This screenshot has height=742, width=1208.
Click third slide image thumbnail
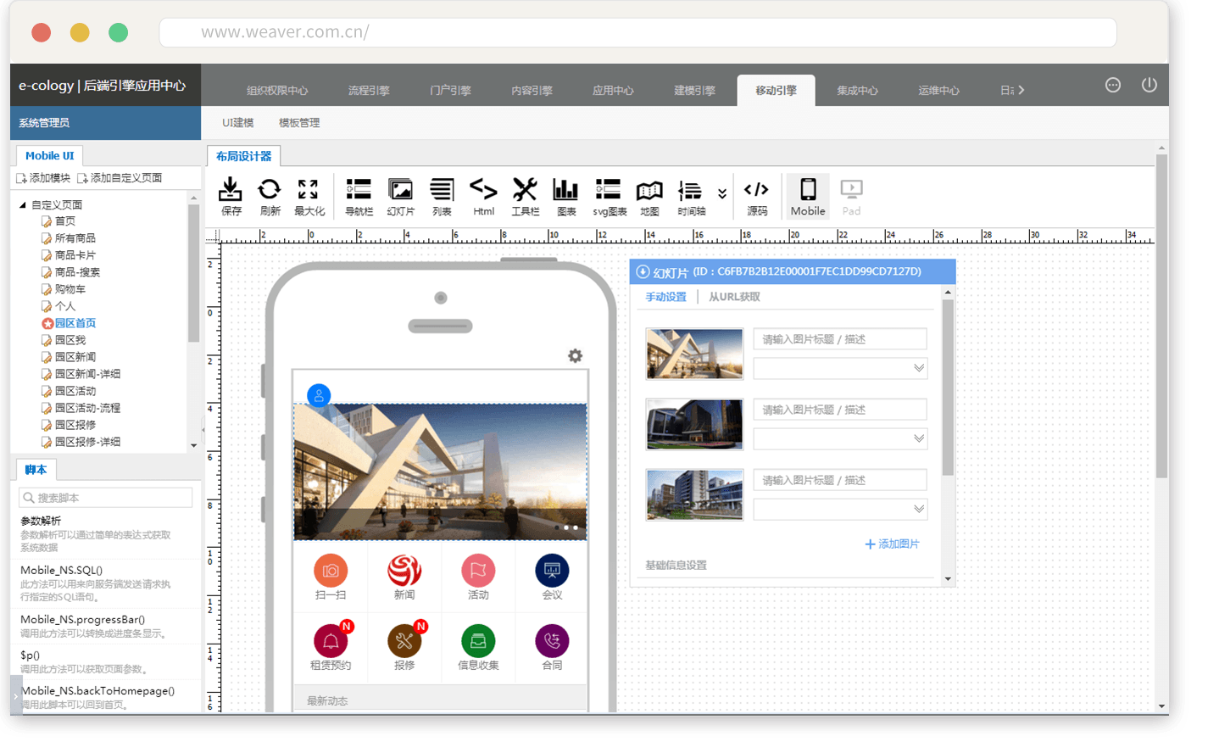694,494
